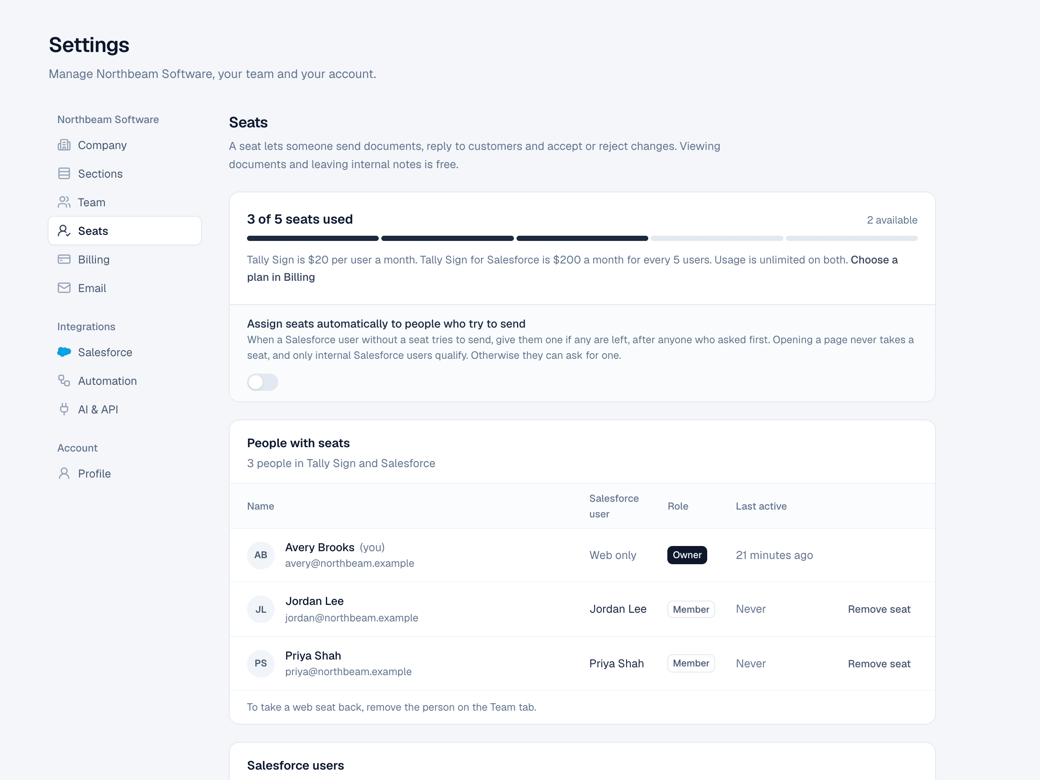Open Email settings envelope icon
The image size is (1040, 780).
64,288
